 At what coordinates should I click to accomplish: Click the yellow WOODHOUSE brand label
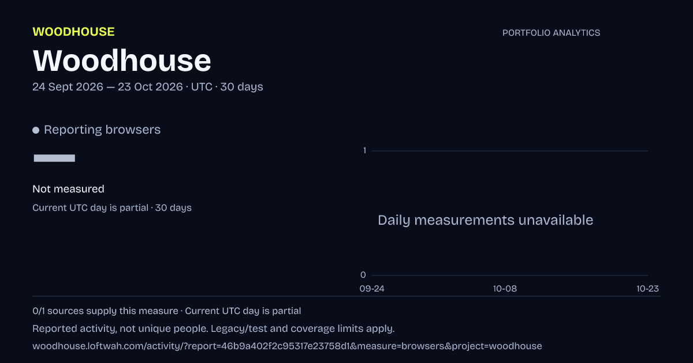click(x=73, y=32)
